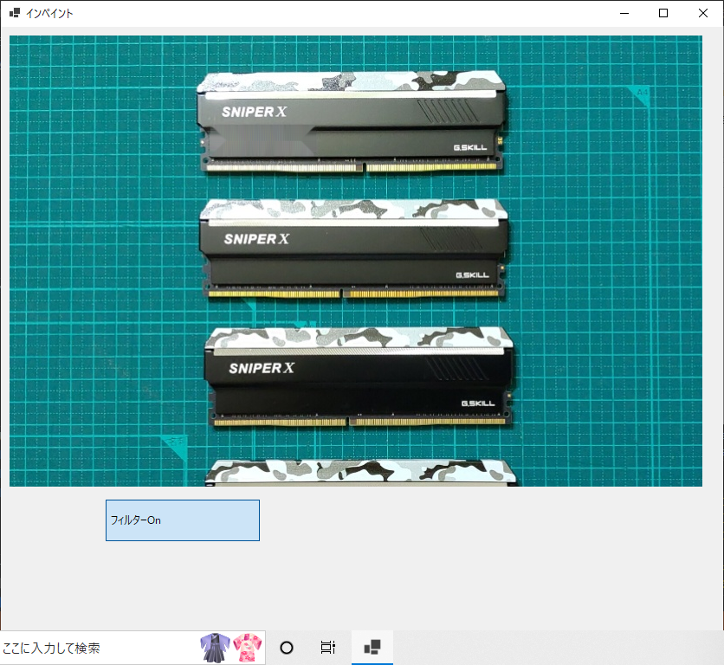Viewport: 724px width, 665px height.
Task: Minimize the インペイント window
Action: coord(624,13)
